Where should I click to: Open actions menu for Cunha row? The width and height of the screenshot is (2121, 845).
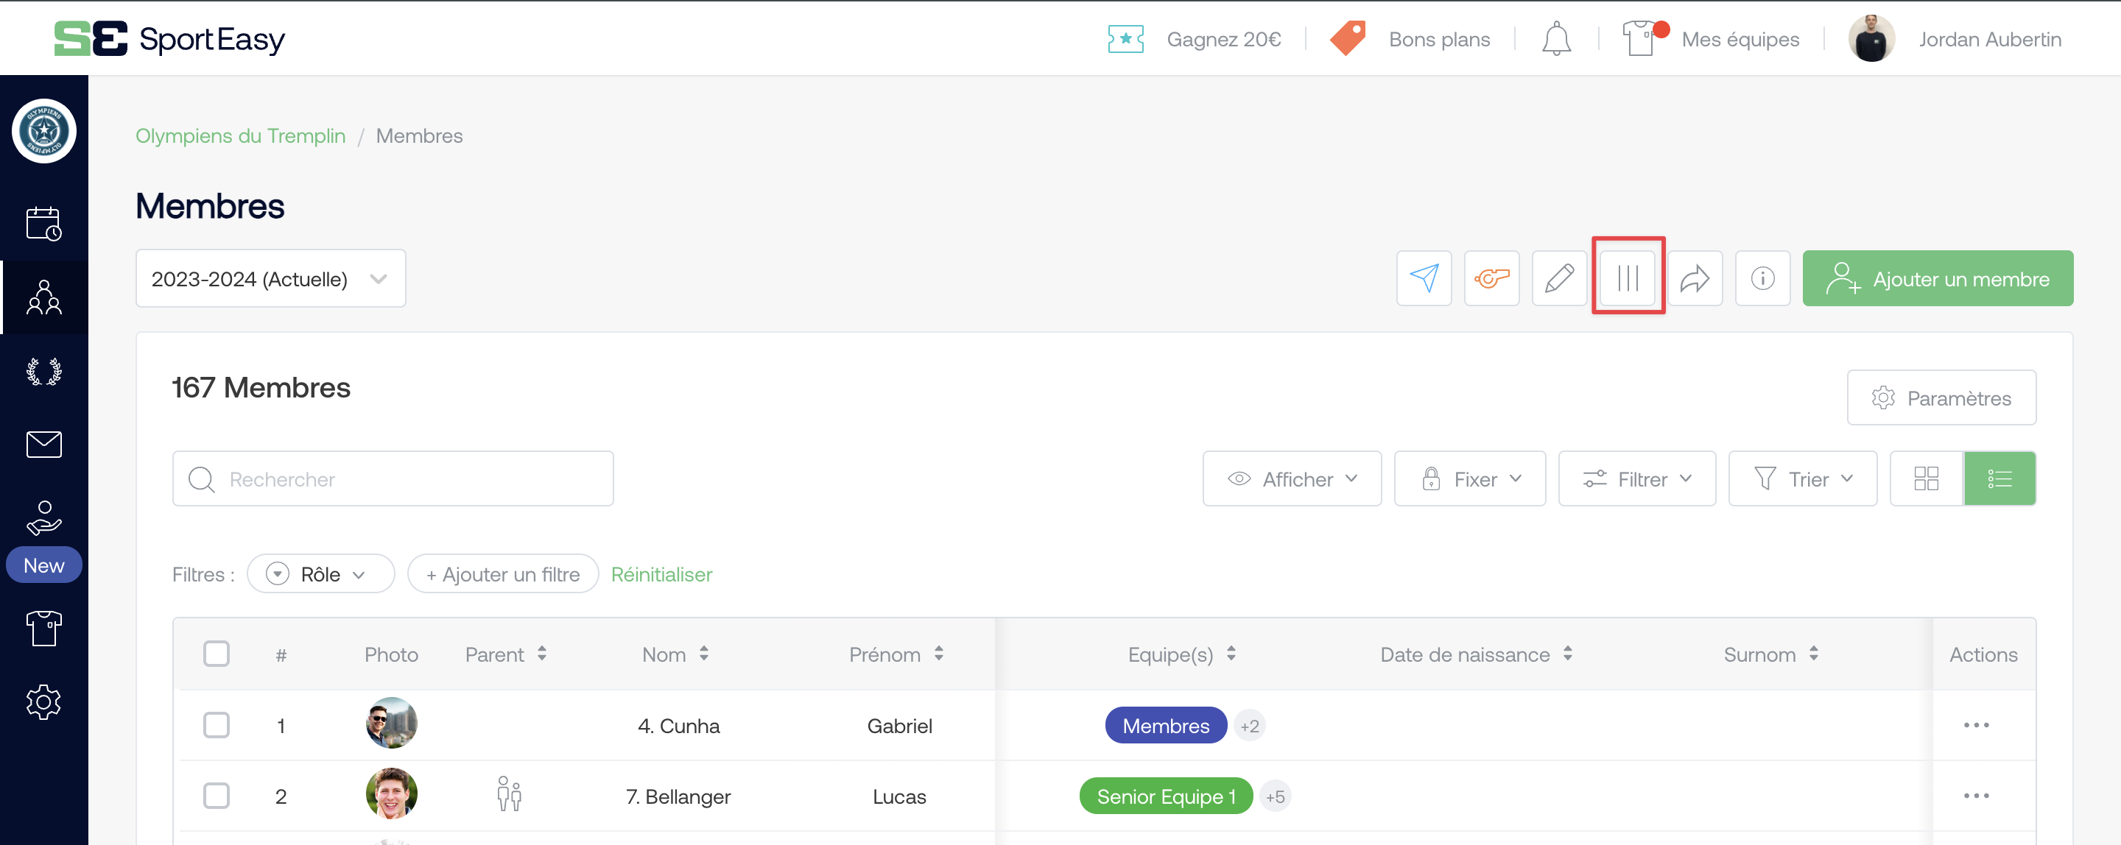click(1975, 725)
